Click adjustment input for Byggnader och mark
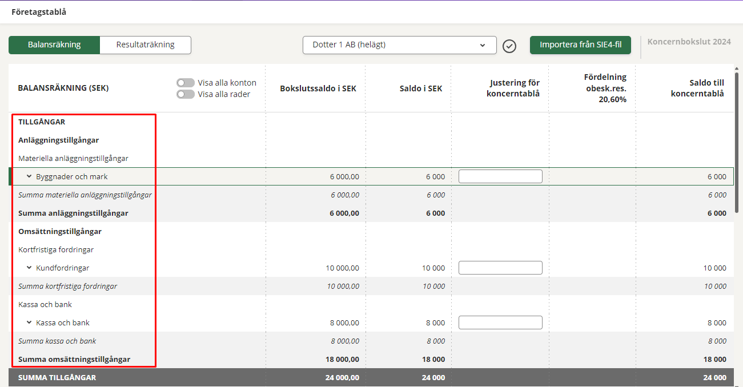Screen dimensions: 743x387 [500, 176]
